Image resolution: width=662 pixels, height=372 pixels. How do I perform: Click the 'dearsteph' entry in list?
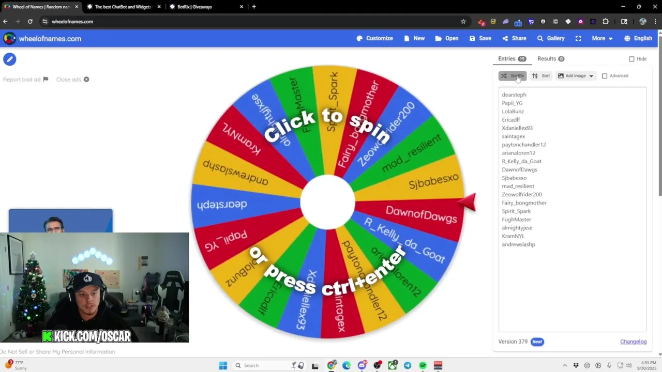(x=514, y=95)
